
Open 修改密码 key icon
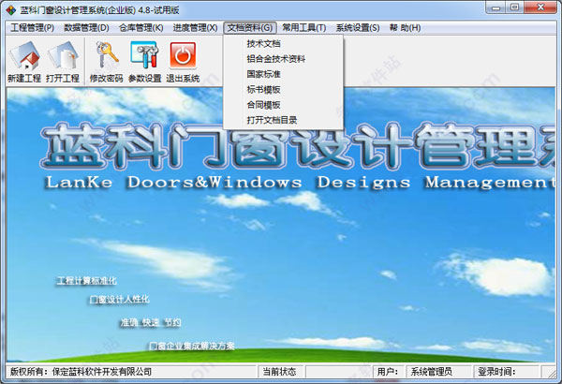[107, 55]
